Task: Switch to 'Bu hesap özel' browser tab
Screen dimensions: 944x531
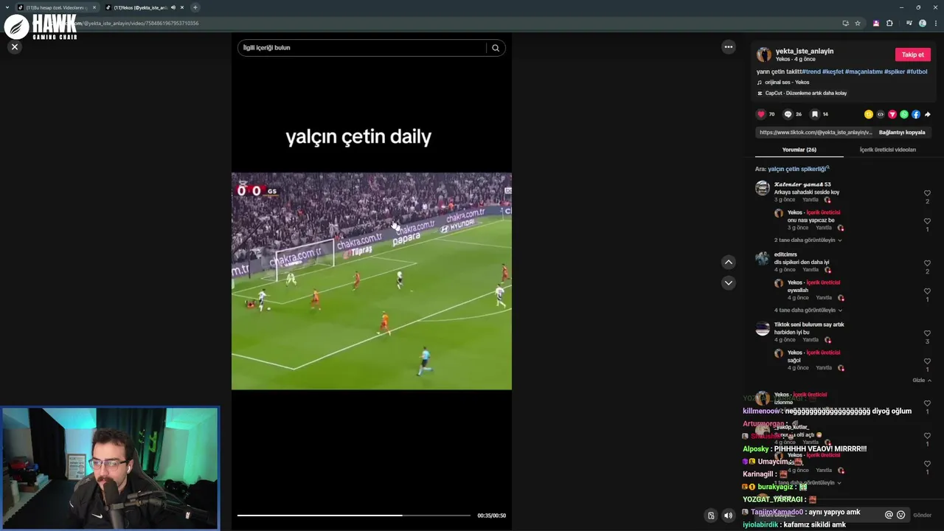Action: tap(57, 7)
